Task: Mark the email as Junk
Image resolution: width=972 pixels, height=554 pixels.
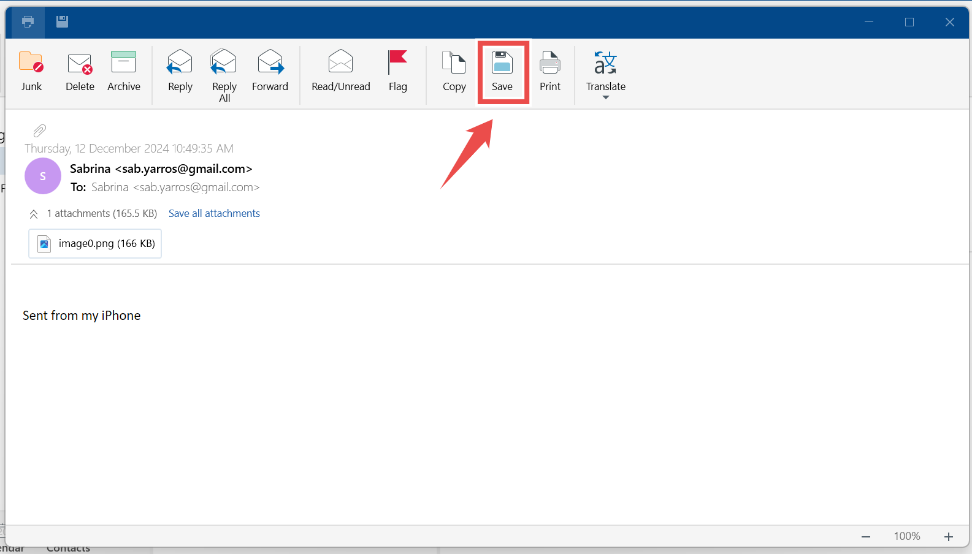Action: pyautogui.click(x=31, y=72)
